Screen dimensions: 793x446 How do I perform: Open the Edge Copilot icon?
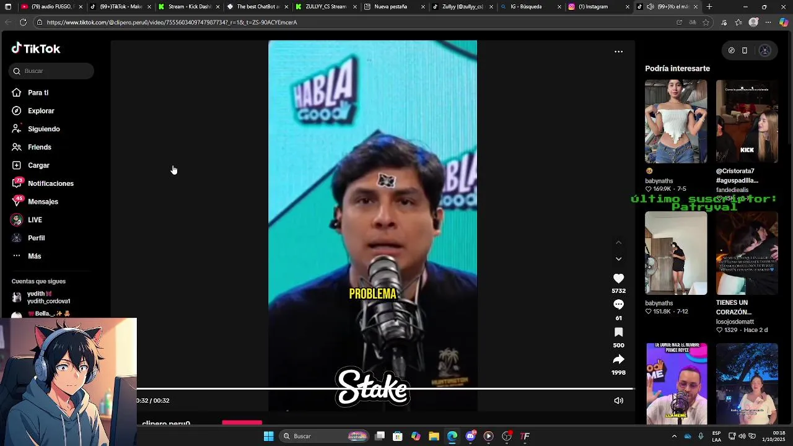tap(784, 22)
